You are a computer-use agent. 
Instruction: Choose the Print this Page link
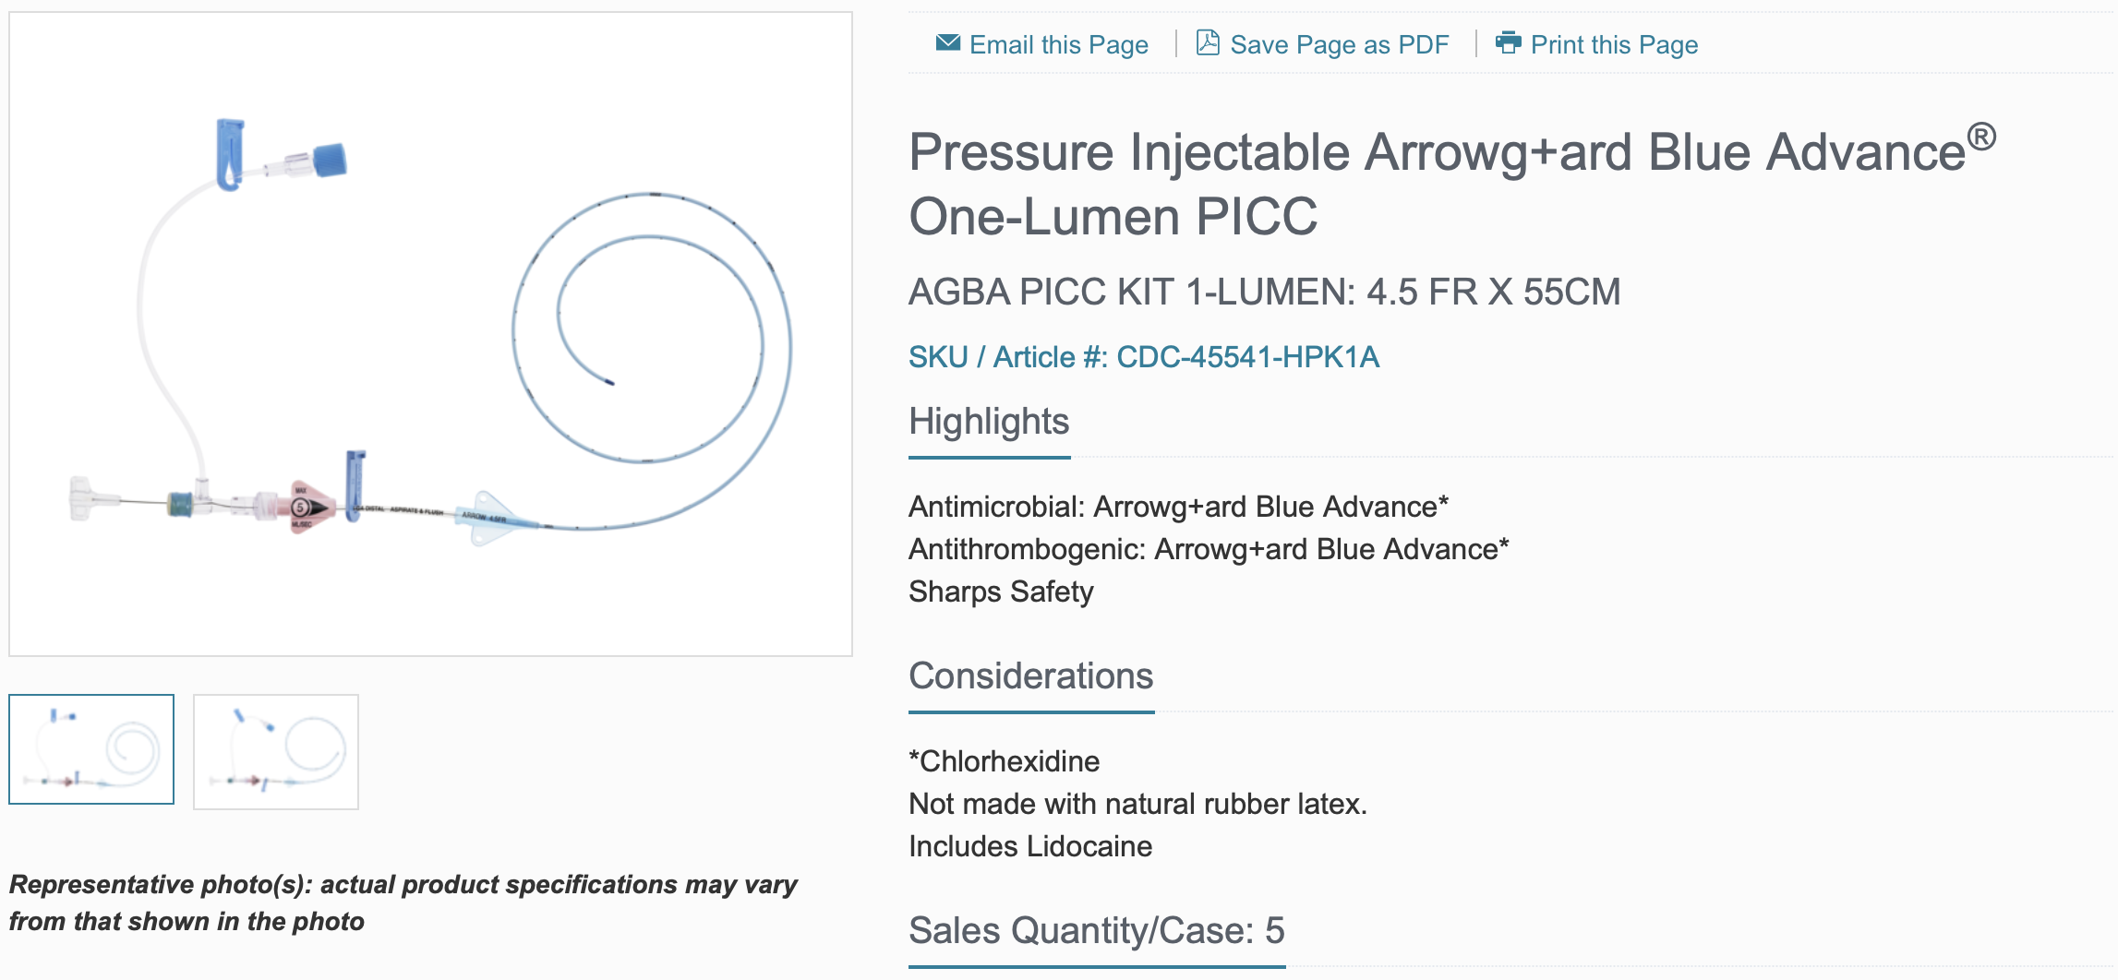pos(1614,44)
